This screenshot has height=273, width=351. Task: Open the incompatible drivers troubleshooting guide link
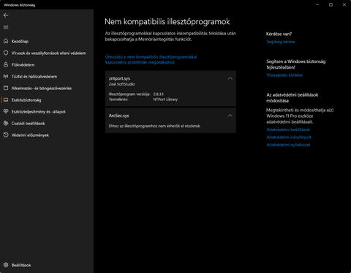pyautogui.click(x=151, y=59)
